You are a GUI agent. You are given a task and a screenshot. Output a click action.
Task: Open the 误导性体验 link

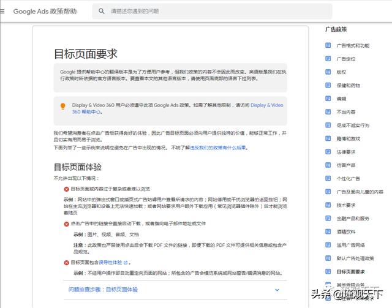point(110,263)
